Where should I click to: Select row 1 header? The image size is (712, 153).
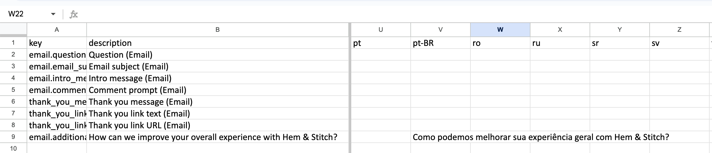coord(13,43)
